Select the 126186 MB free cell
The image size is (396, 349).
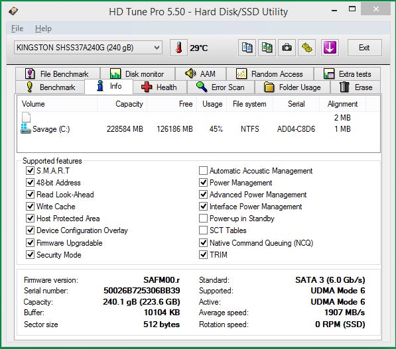tap(174, 129)
